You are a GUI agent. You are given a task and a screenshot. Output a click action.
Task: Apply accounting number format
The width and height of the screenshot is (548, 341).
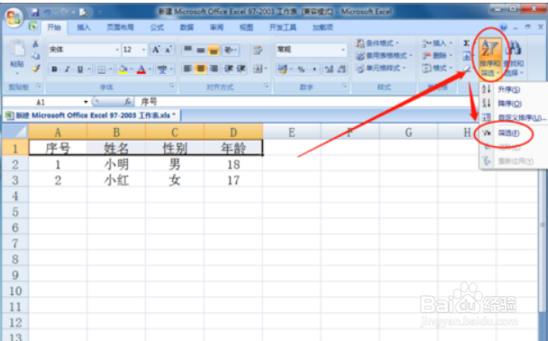click(x=282, y=69)
